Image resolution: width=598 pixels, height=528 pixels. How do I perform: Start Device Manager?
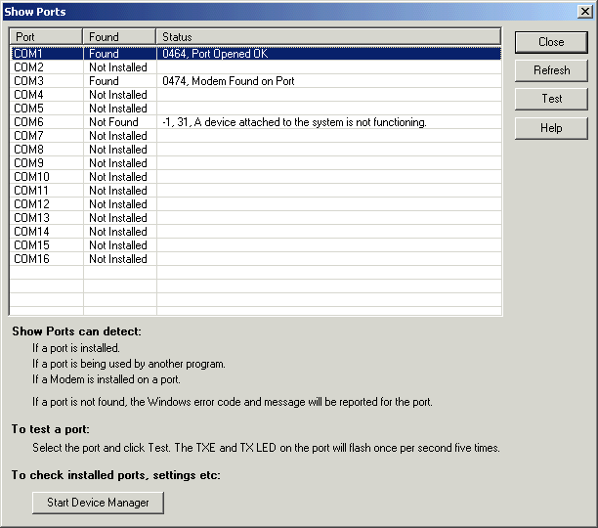pyautogui.click(x=98, y=503)
